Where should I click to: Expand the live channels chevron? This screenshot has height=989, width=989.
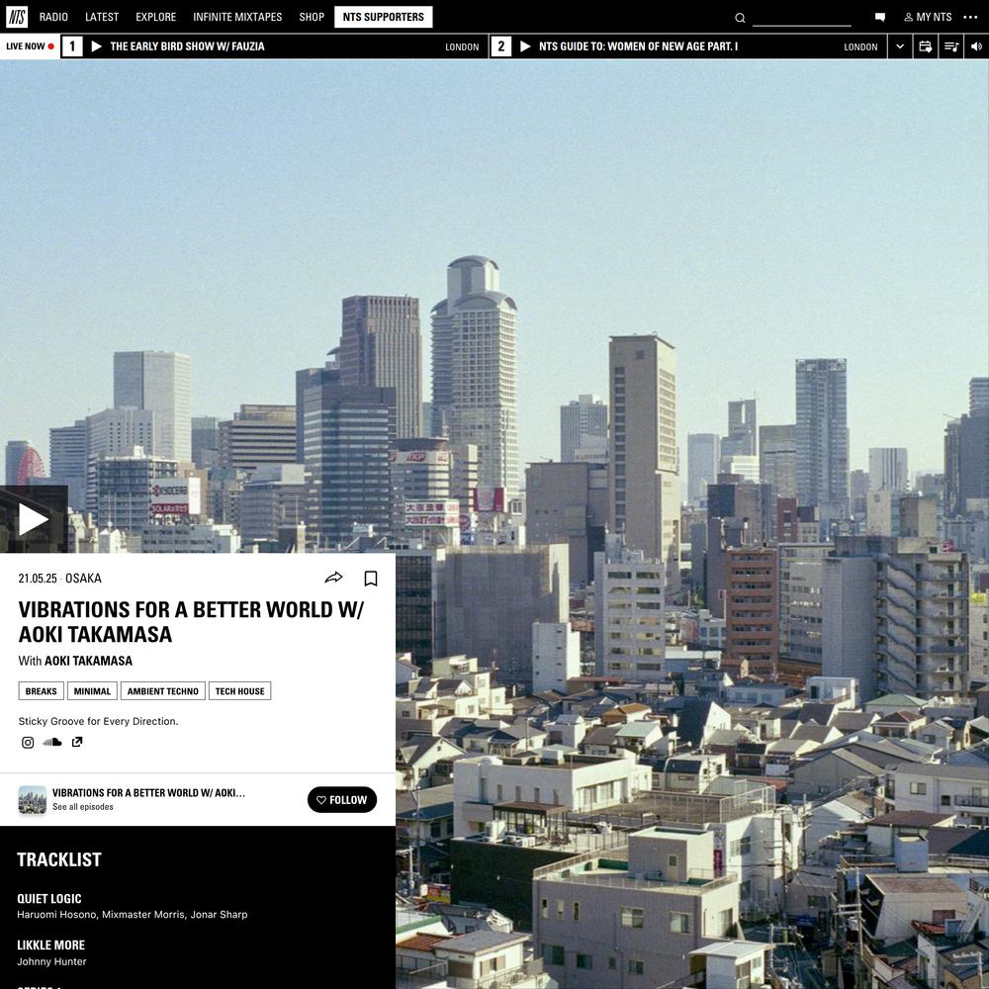click(900, 46)
